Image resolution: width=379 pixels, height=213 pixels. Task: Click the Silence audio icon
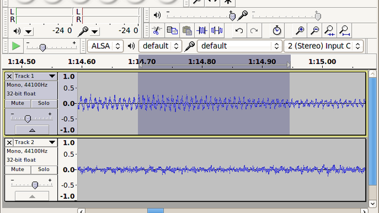click(217, 31)
